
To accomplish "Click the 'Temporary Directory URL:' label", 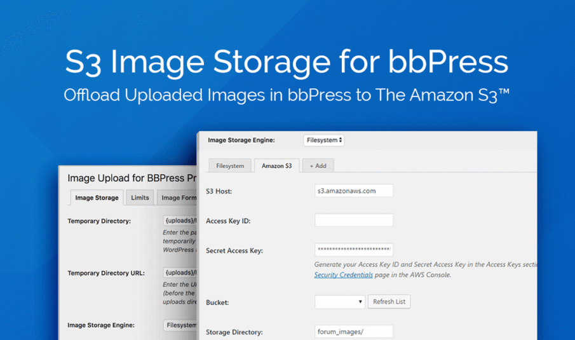I will point(106,273).
